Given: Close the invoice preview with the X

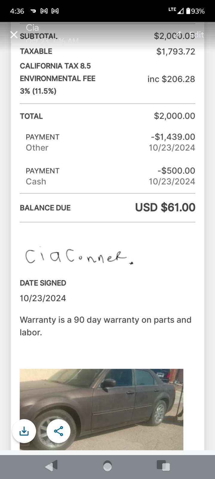Looking at the screenshot, I should pos(14,35).
